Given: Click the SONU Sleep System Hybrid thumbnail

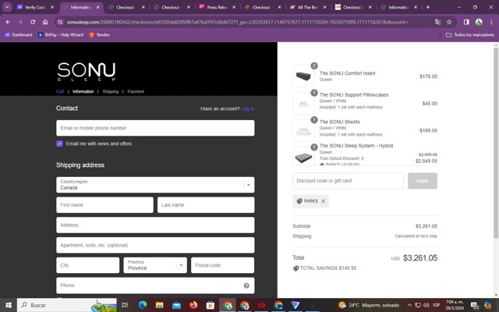Looking at the screenshot, I should (x=303, y=156).
